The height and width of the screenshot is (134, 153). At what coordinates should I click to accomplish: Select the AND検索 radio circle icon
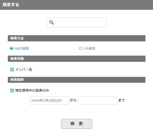click(x=12, y=48)
